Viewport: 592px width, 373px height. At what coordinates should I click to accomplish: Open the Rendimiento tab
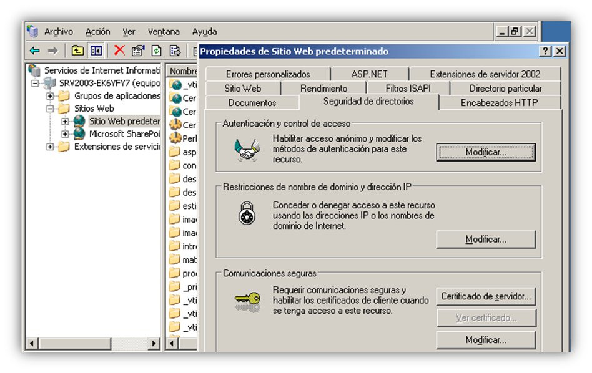point(323,88)
